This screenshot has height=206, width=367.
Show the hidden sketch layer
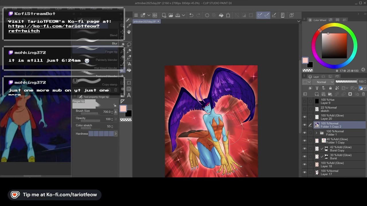304,109
